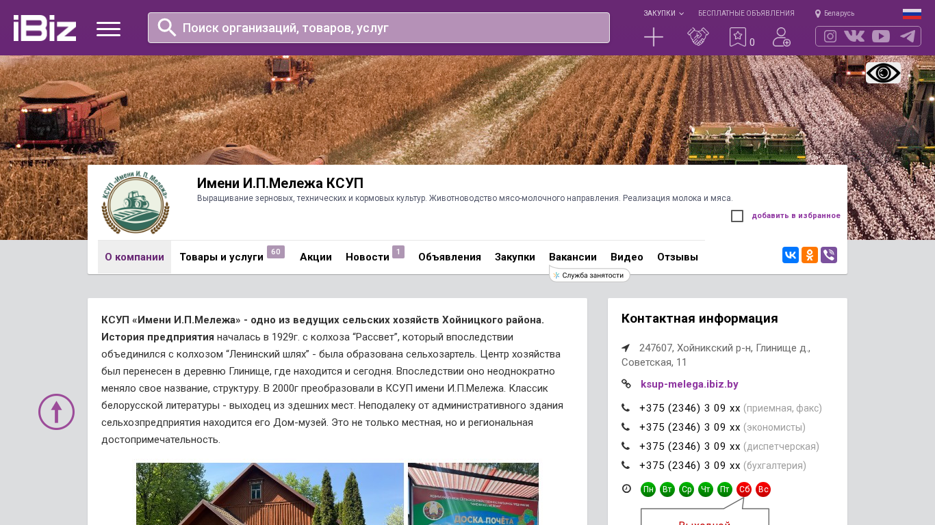This screenshot has width=935, height=525.
Task: Open the Instagram page
Action: click(830, 36)
